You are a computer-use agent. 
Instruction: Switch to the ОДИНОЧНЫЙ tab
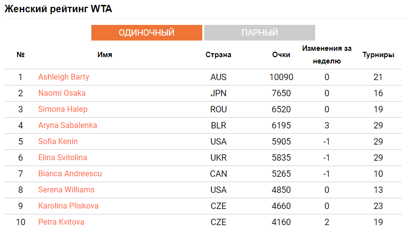point(147,33)
